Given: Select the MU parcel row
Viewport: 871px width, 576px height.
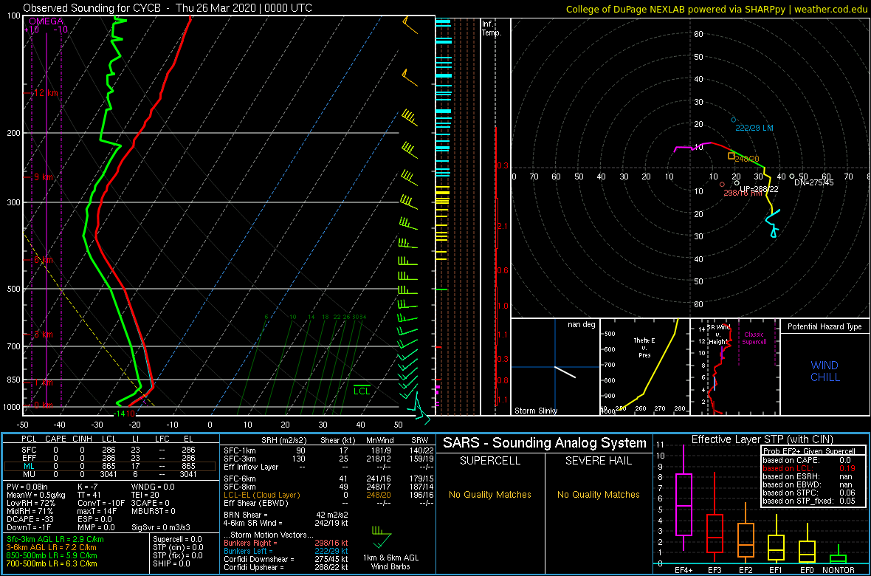Looking at the screenshot, I should (110, 476).
